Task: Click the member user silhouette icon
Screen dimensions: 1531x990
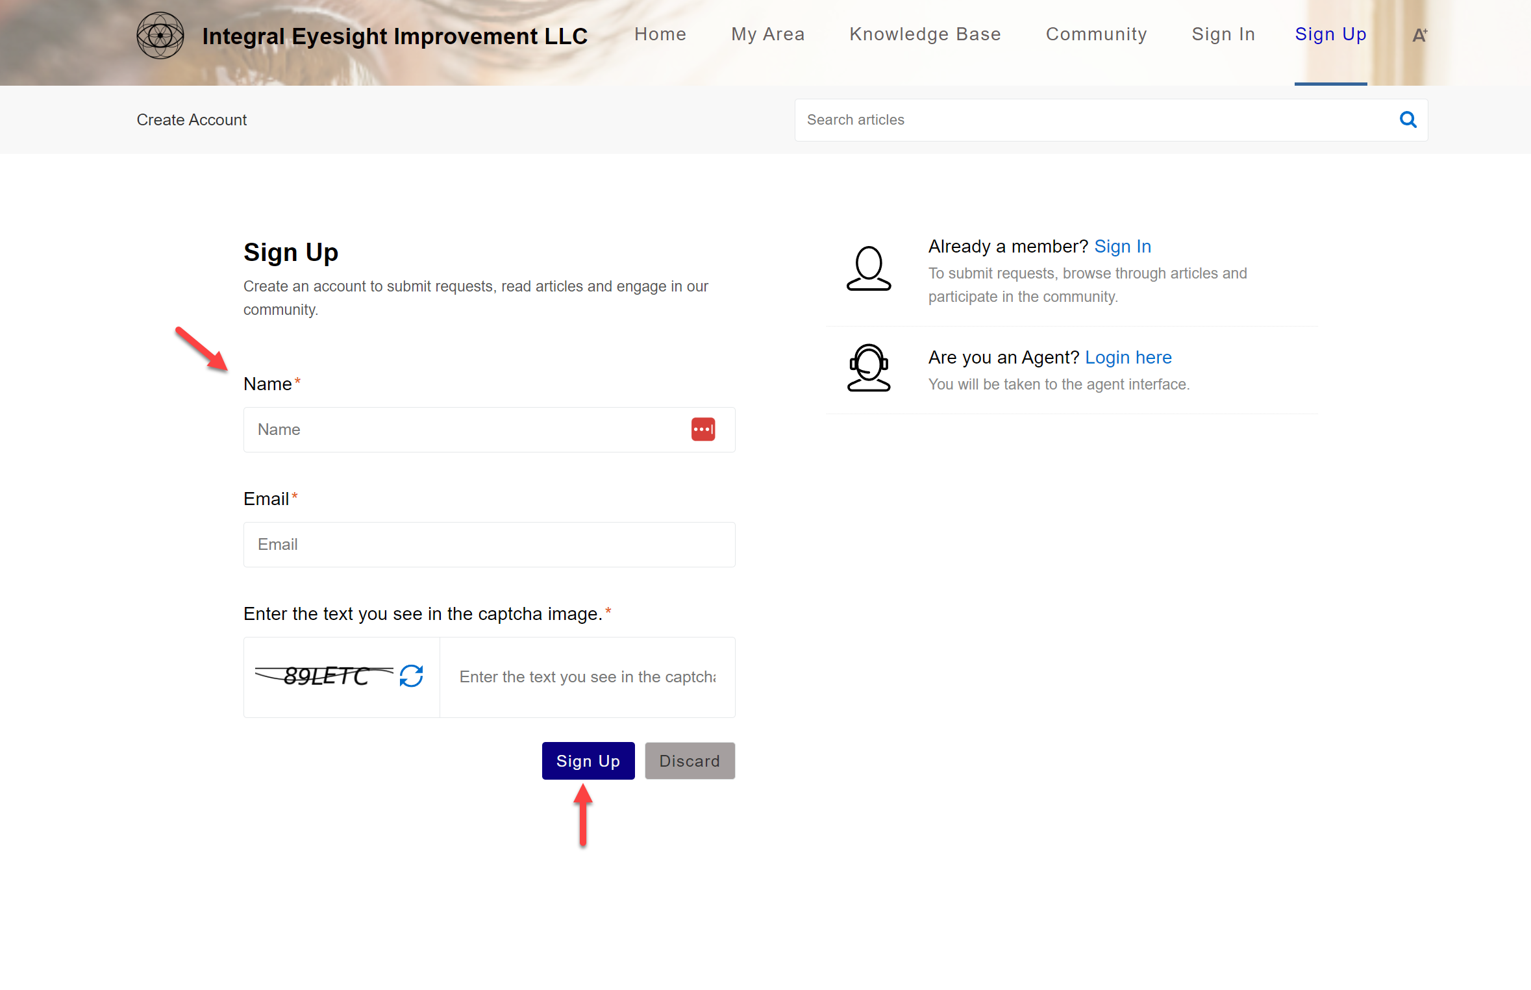Action: (868, 269)
